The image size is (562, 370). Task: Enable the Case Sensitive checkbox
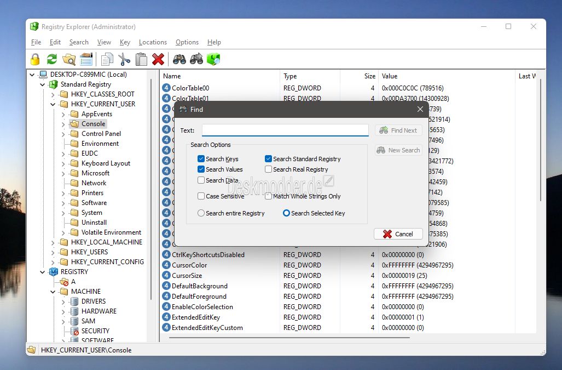tap(201, 196)
